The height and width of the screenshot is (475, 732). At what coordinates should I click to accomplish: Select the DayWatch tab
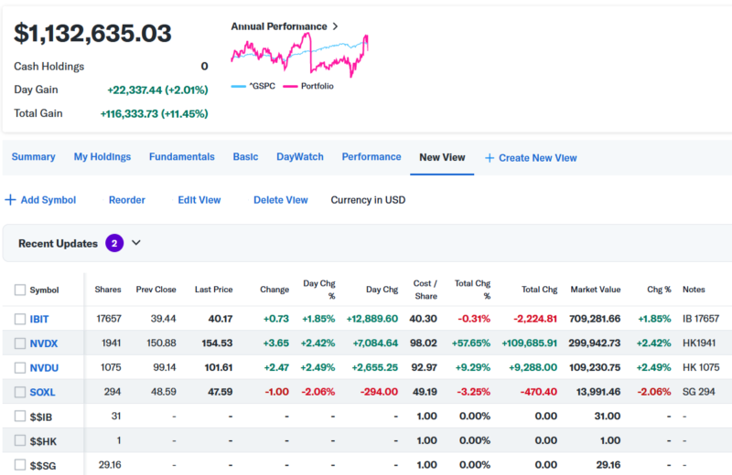click(300, 157)
